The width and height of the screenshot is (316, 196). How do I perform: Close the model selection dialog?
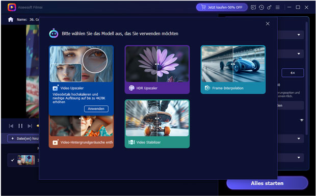(268, 24)
